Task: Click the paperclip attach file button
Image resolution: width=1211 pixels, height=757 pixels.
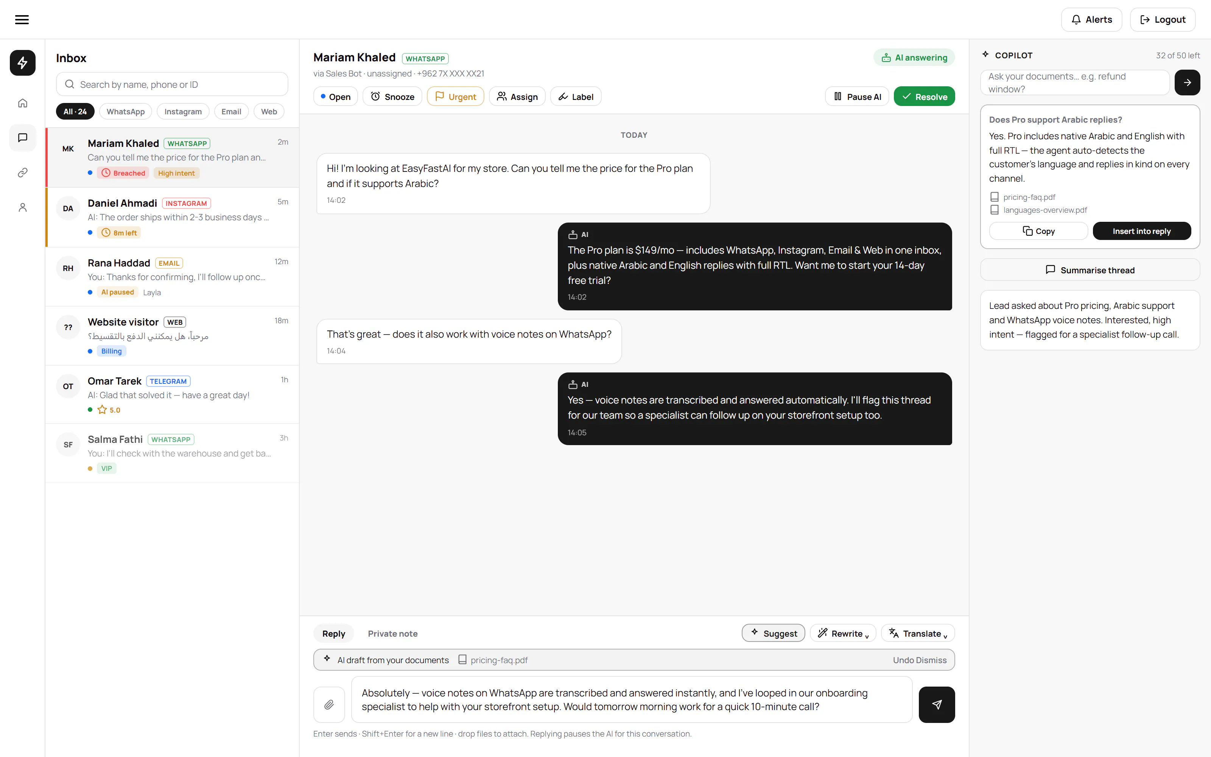Action: pyautogui.click(x=329, y=704)
